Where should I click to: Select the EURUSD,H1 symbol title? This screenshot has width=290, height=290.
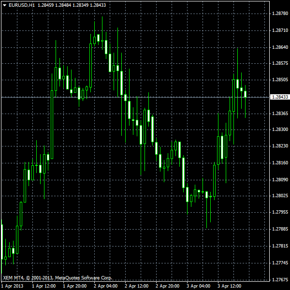click(x=22, y=5)
